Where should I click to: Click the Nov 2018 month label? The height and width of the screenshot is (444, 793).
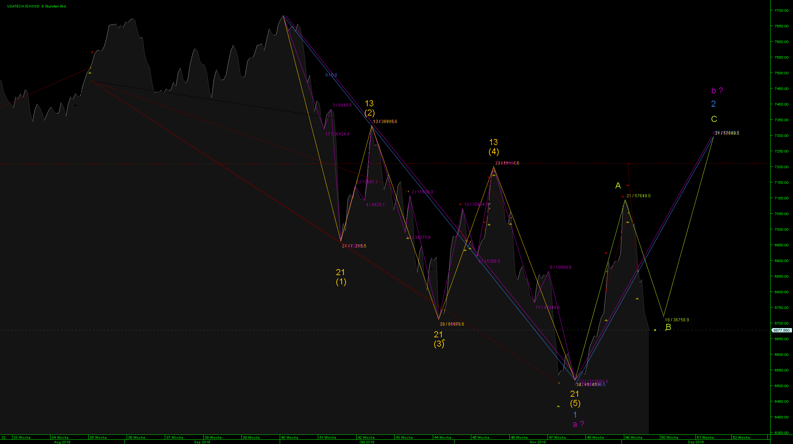click(x=537, y=442)
